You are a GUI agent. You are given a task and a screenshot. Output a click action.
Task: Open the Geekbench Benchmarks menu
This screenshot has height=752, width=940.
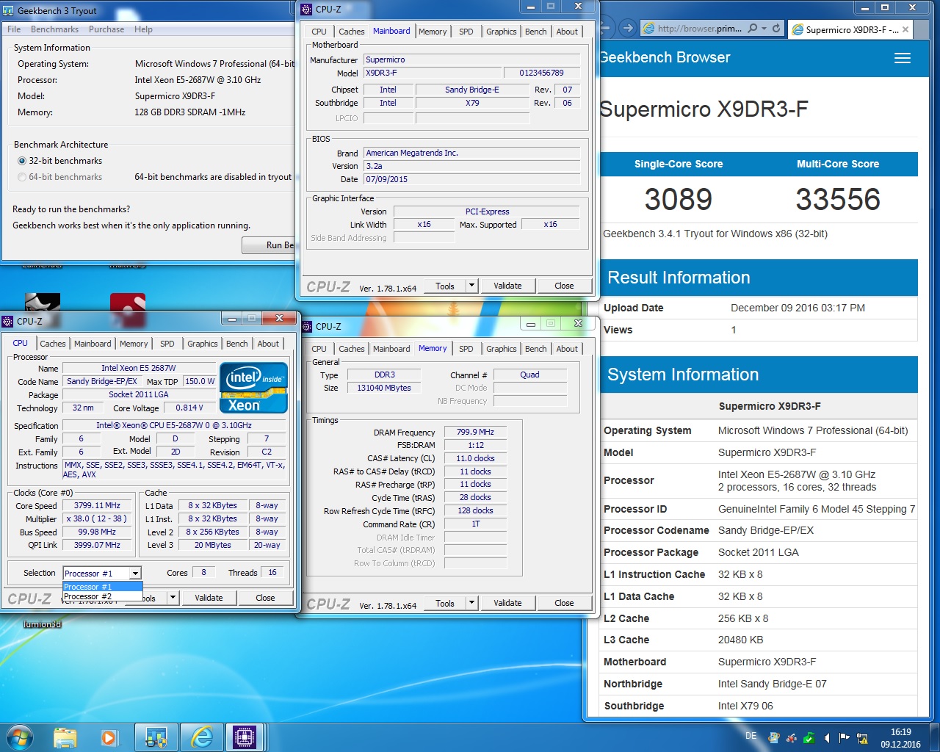click(54, 29)
